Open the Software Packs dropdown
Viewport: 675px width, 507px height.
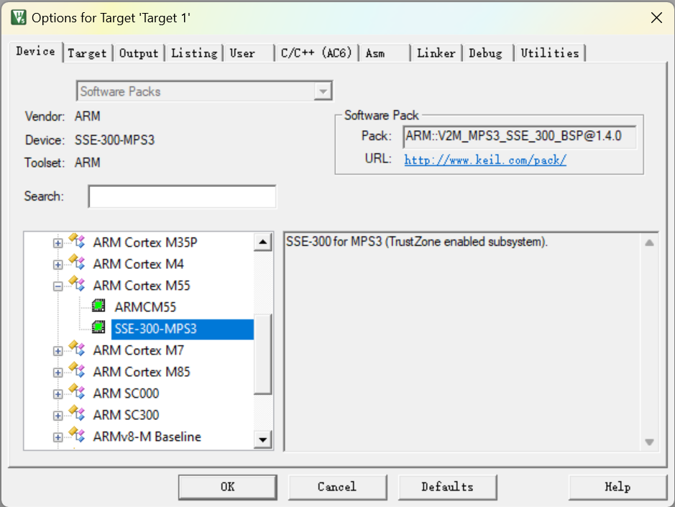323,91
